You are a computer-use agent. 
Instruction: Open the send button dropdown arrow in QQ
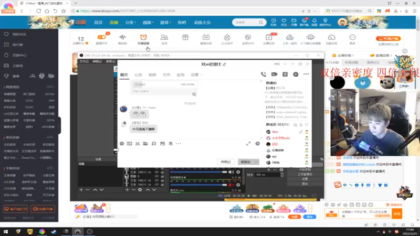[256, 162]
